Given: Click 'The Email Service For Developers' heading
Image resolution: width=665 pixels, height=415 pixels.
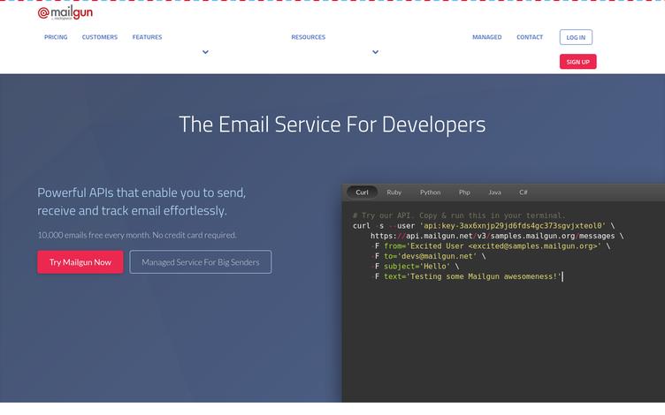Looking at the screenshot, I should pos(332,124).
